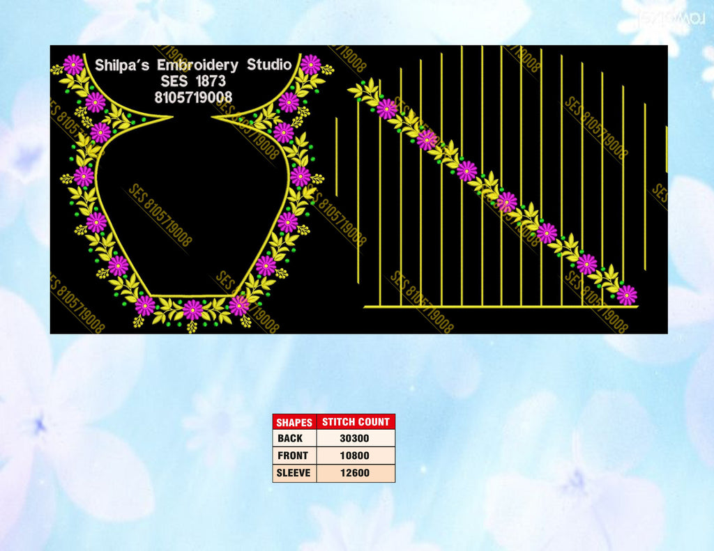
Task: Click the 'SHAPES' table header
Action: (294, 422)
